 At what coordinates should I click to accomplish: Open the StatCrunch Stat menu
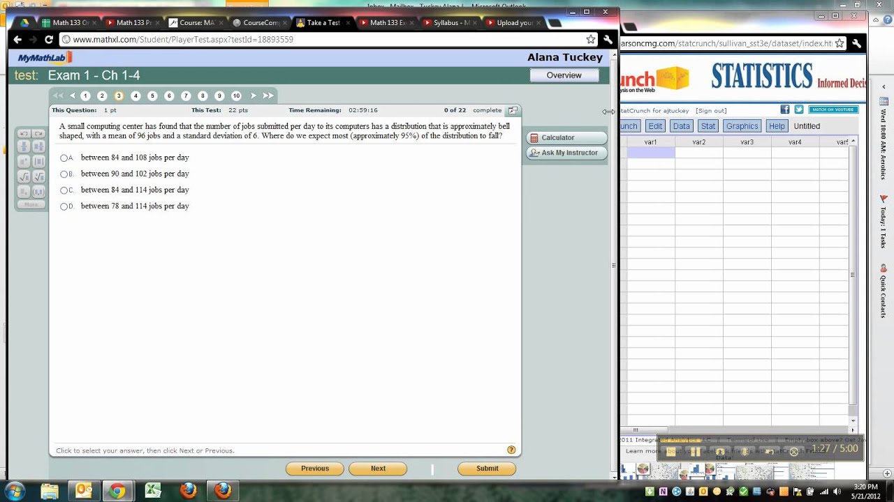point(708,126)
